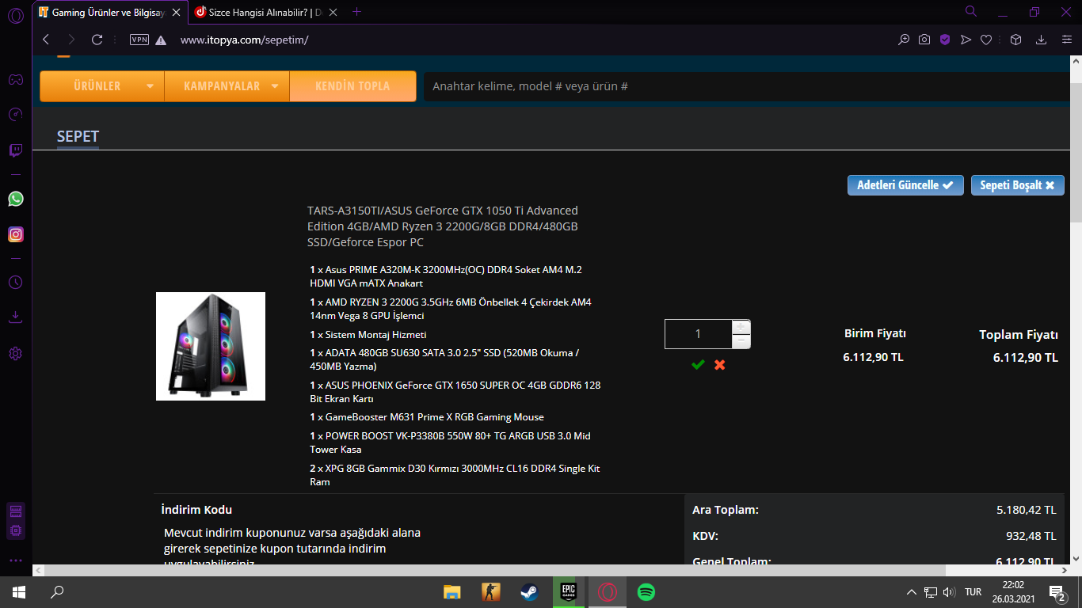Open the RAM limiter icon in sidebar
Screen dimensions: 1082x608
[x=16, y=511]
